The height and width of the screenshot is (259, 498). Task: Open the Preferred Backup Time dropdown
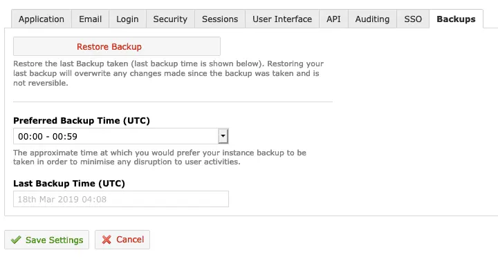point(120,136)
